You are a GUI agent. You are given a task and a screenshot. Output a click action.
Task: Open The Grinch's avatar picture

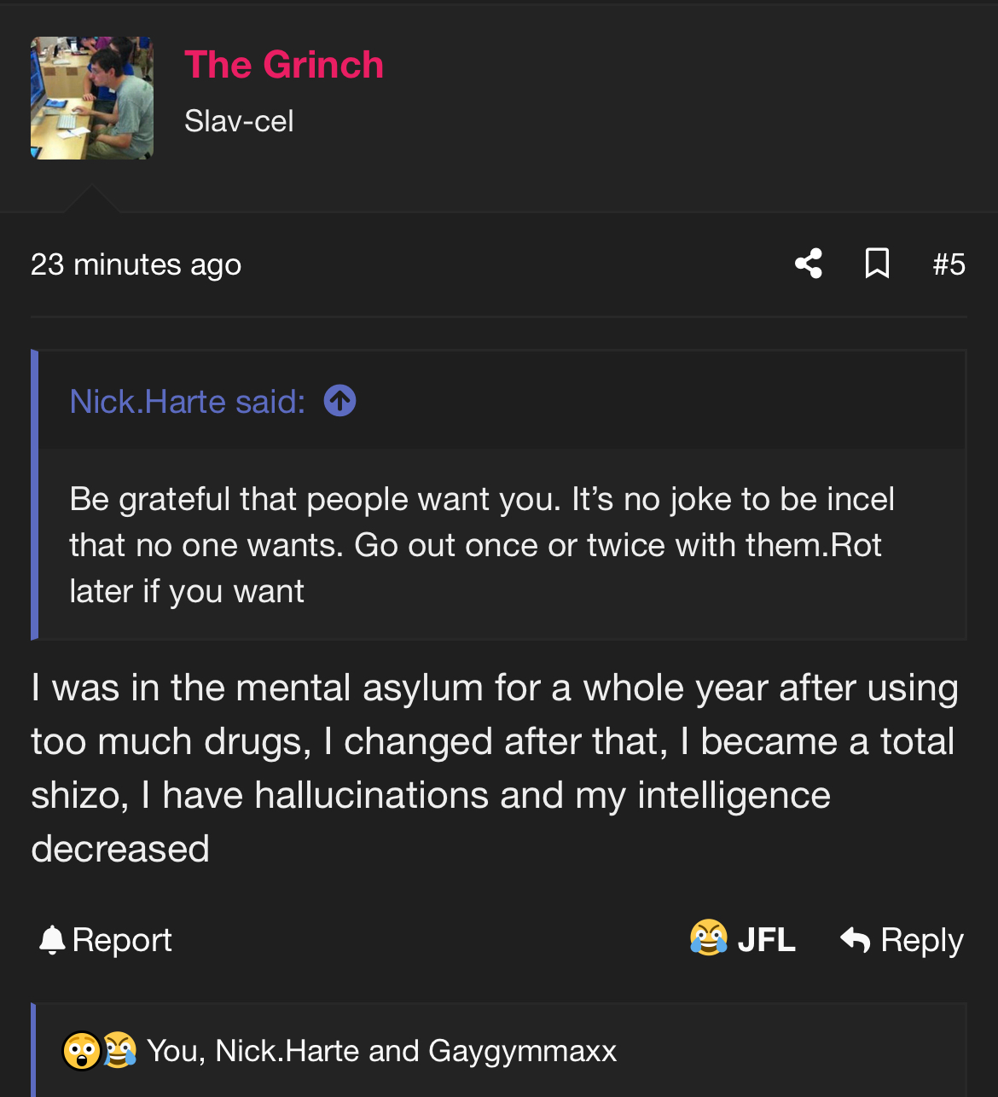pos(92,98)
